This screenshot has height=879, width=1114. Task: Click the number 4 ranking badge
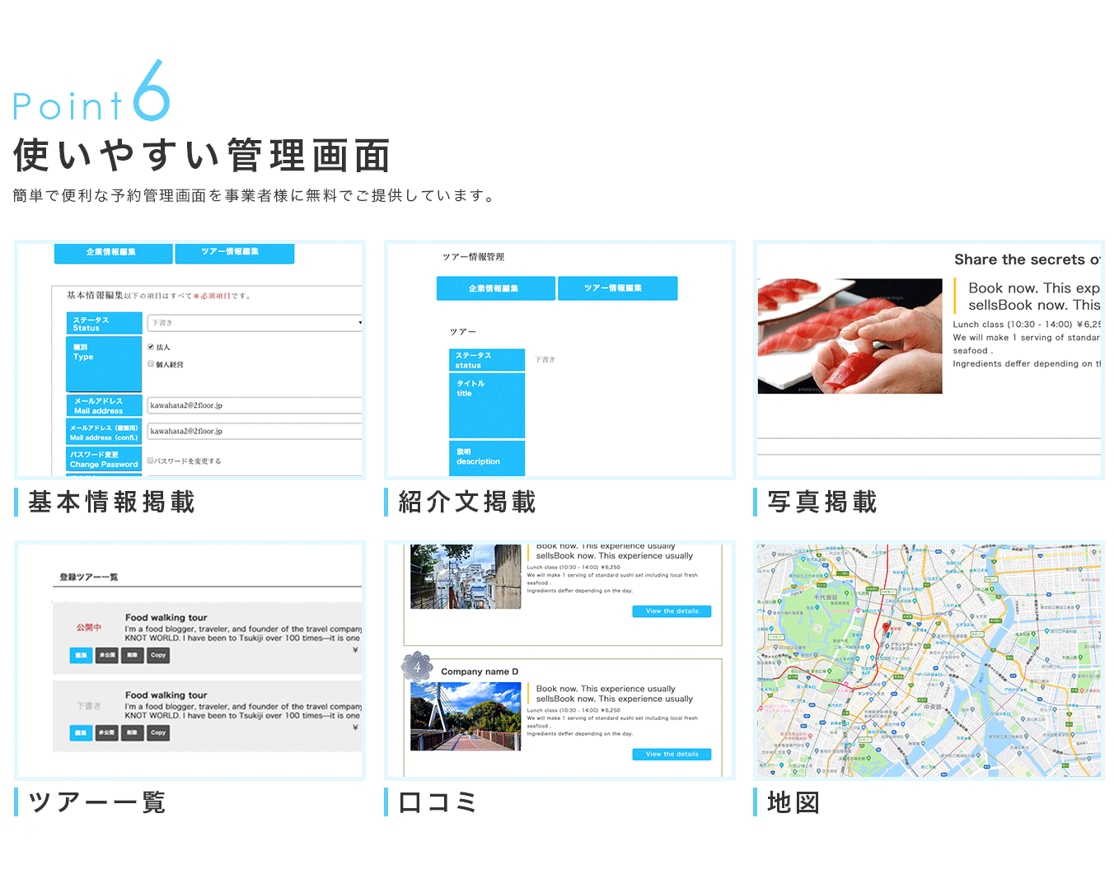[x=417, y=666]
